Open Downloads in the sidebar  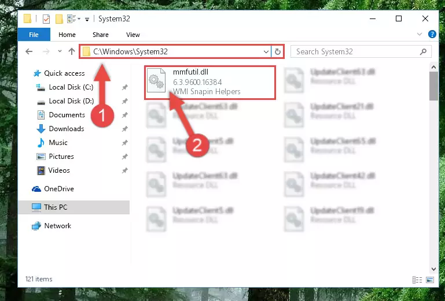point(61,129)
